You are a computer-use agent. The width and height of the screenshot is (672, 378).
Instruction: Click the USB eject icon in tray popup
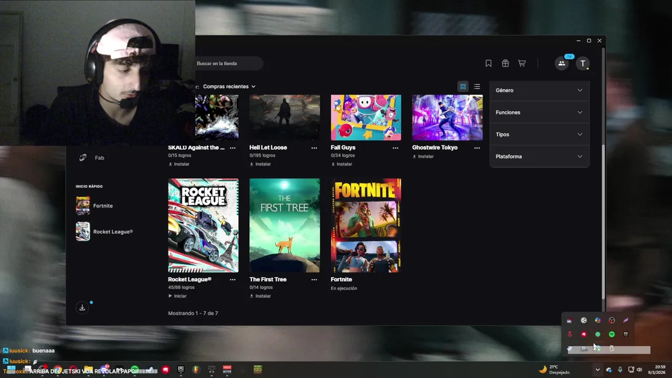click(612, 349)
